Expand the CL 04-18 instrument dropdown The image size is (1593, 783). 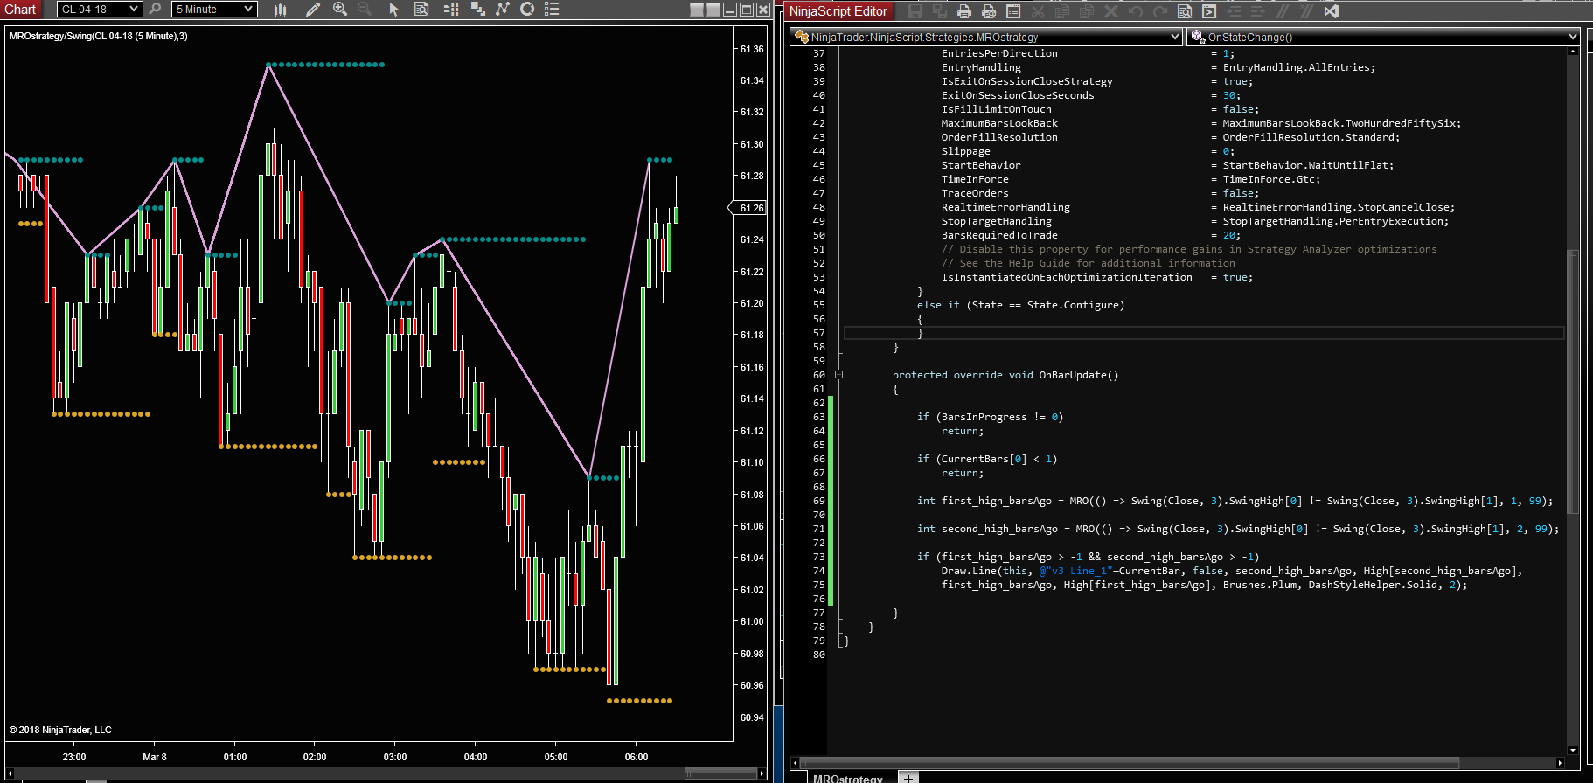pos(133,10)
